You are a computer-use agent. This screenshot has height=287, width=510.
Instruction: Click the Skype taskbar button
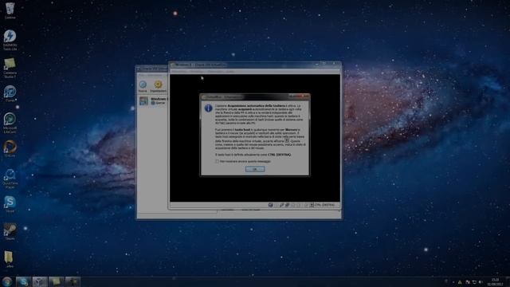(x=23, y=281)
